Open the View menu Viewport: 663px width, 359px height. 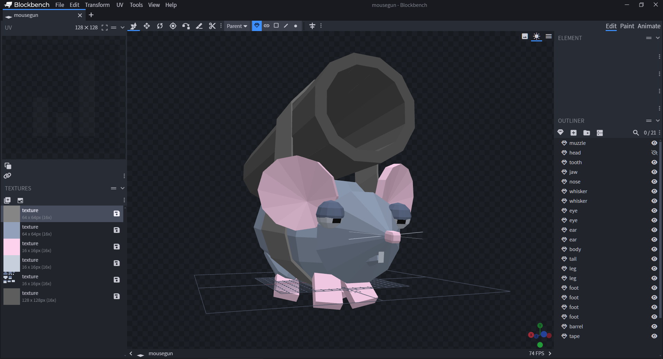click(x=154, y=5)
